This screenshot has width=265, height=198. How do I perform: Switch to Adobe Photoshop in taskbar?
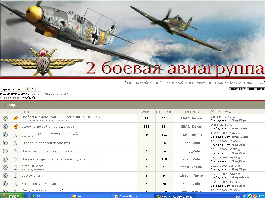pos(130,196)
